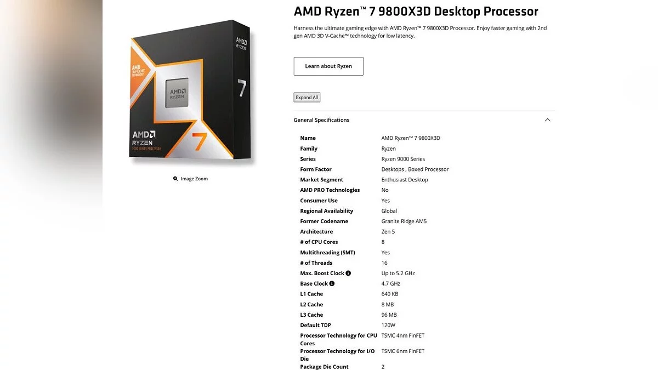Click the Expand All button

pos(307,98)
